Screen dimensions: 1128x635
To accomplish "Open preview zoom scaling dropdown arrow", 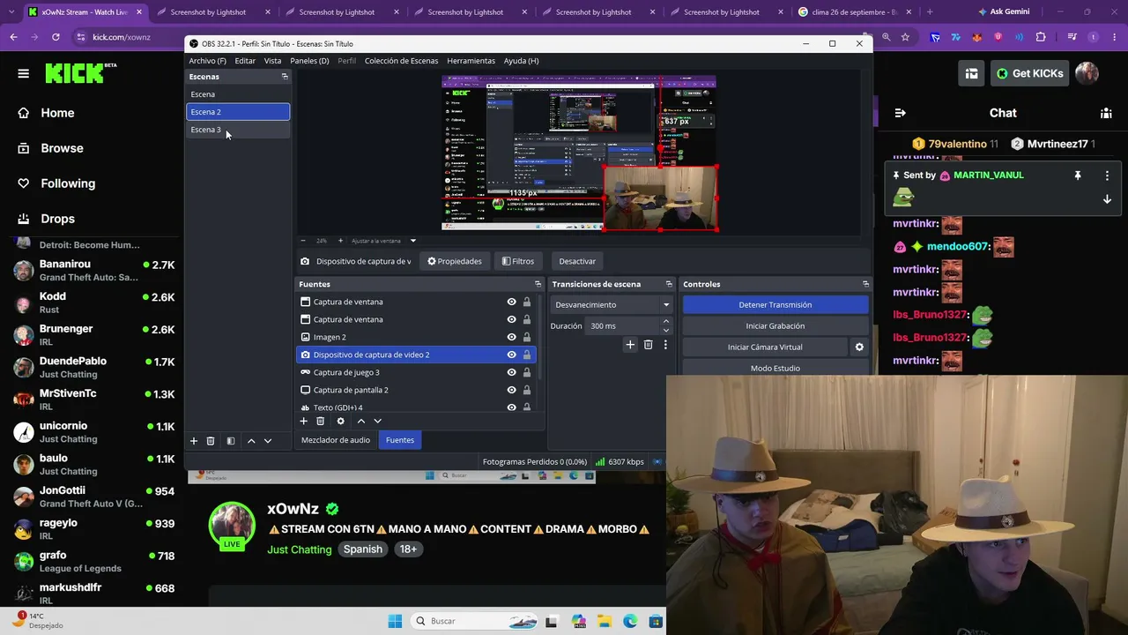I will click(x=412, y=241).
